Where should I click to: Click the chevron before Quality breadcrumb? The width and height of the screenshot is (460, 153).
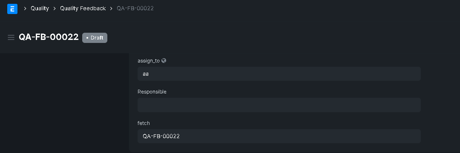[x=25, y=8]
